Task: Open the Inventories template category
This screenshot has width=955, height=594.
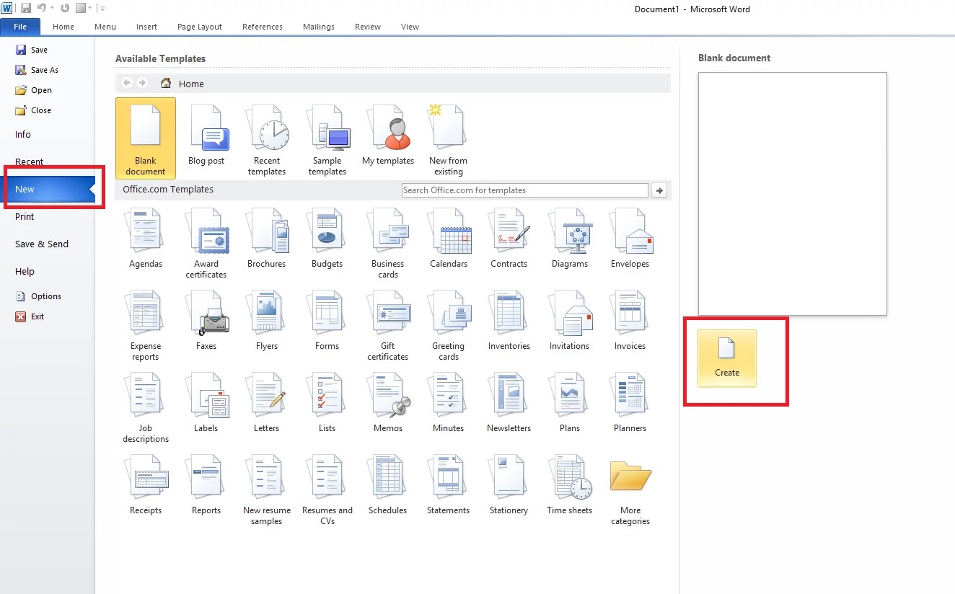Action: [x=509, y=321]
